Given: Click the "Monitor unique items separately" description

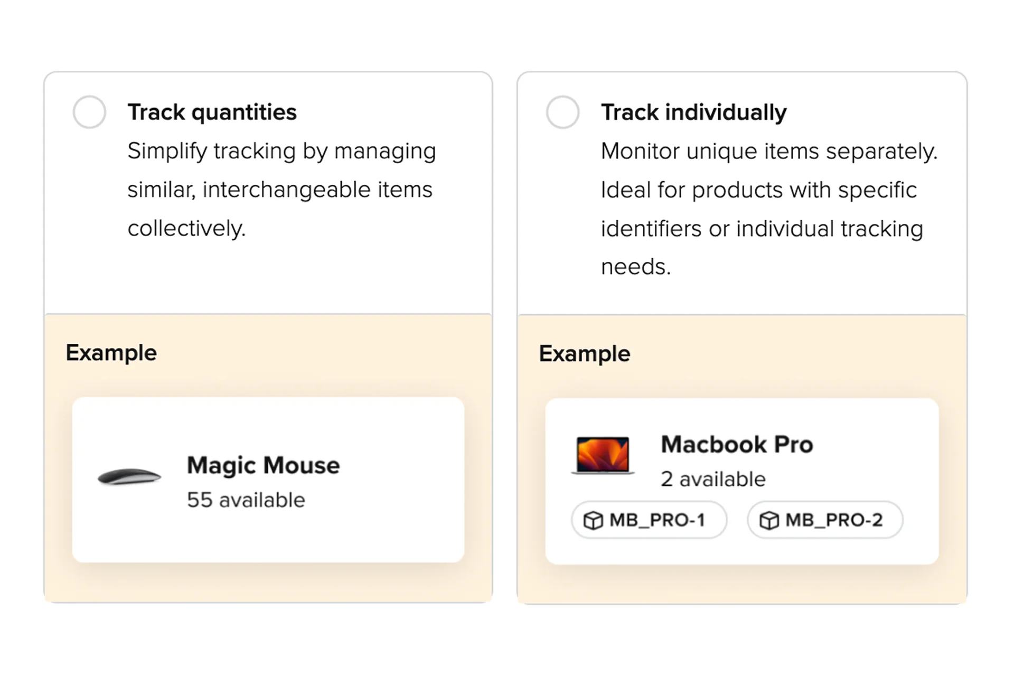Looking at the screenshot, I should 769,152.
